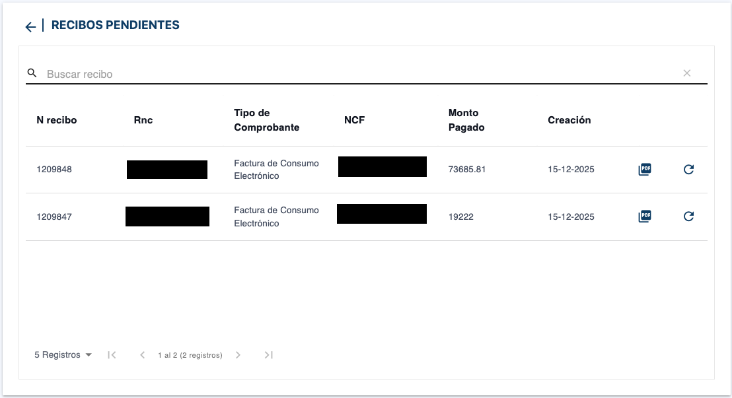Focus the Buscar recibo search field
The height and width of the screenshot is (398, 732).
[x=357, y=74]
